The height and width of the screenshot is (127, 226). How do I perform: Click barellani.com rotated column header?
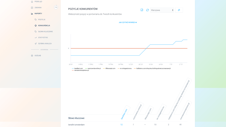[x=124, y=114]
